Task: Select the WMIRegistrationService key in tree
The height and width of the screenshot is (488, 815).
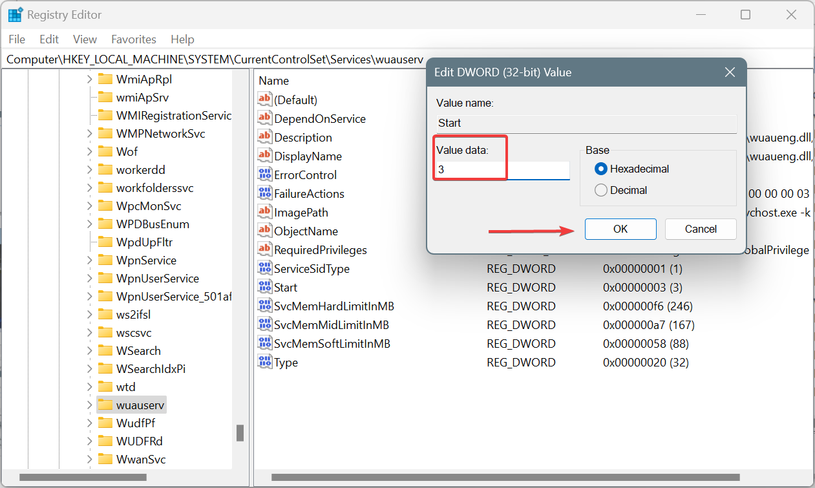Action: [x=173, y=116]
